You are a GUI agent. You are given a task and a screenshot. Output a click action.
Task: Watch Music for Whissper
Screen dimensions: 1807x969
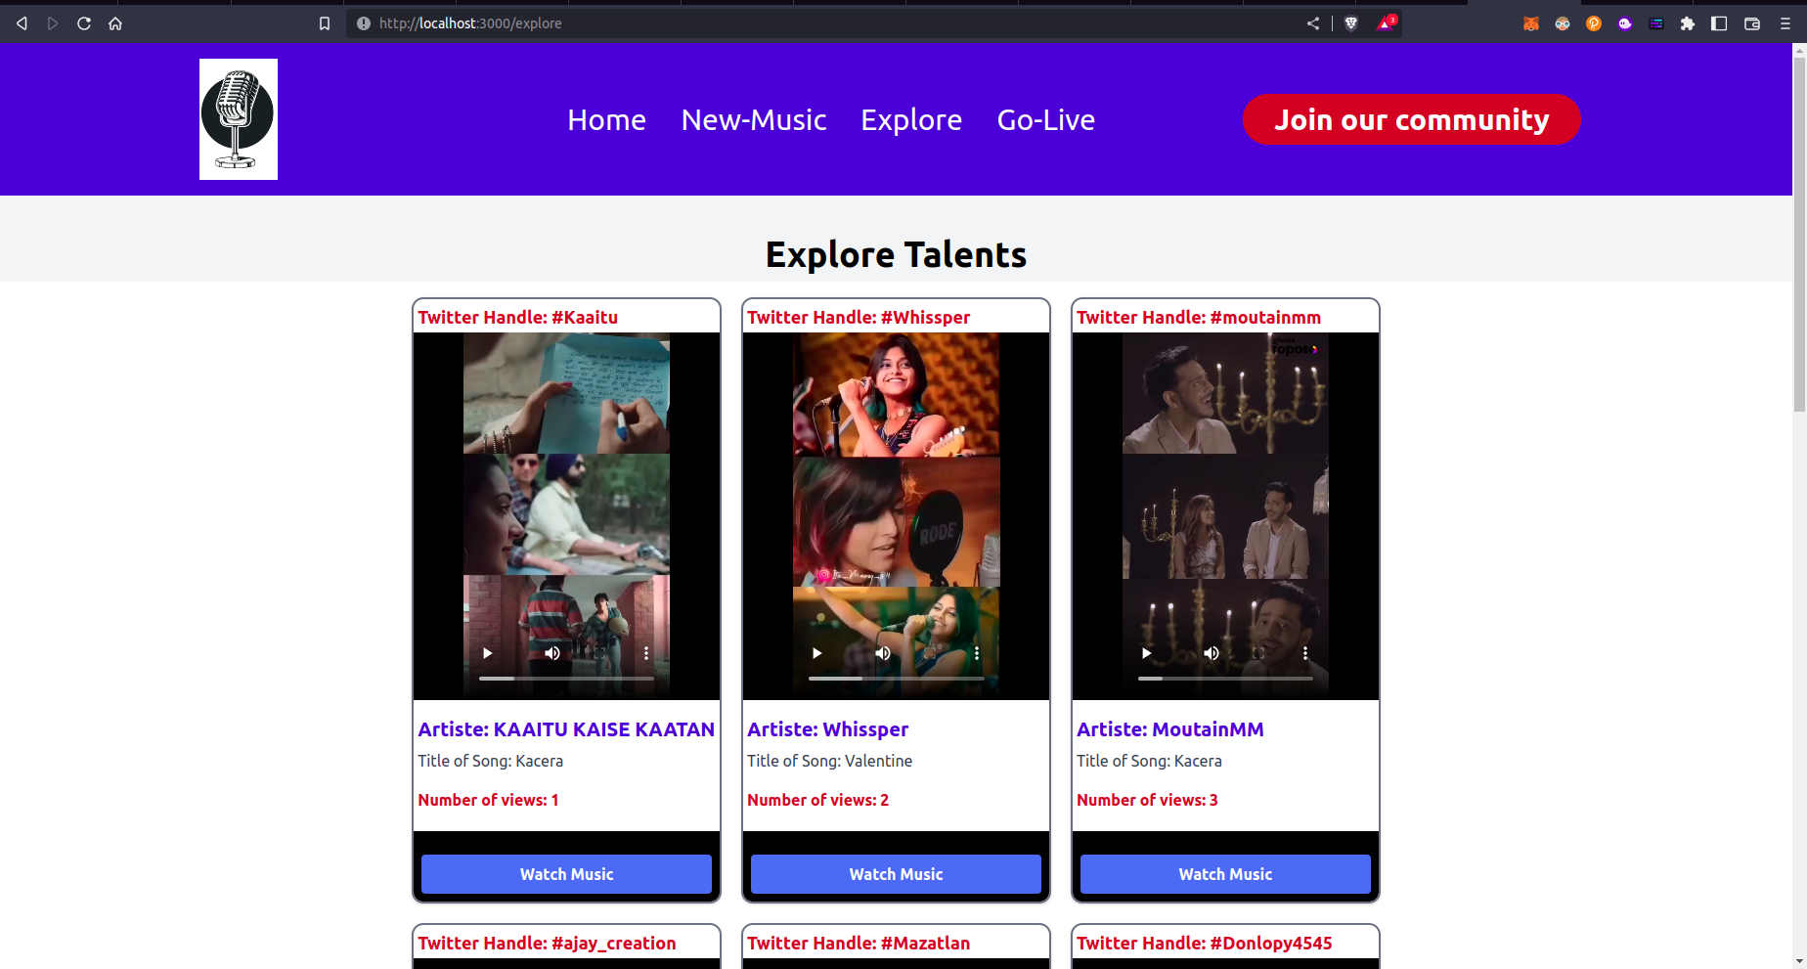pos(895,874)
